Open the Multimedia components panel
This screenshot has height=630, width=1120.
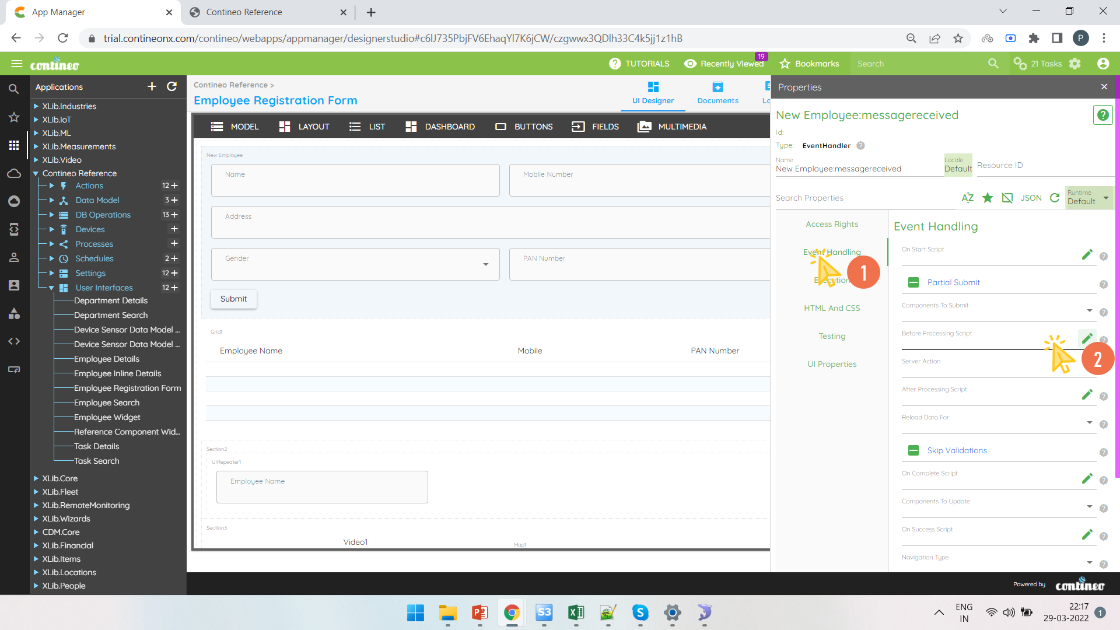671,127
